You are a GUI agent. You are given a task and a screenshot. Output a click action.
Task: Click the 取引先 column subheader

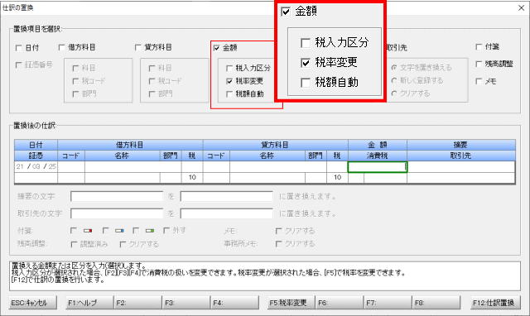click(461, 156)
